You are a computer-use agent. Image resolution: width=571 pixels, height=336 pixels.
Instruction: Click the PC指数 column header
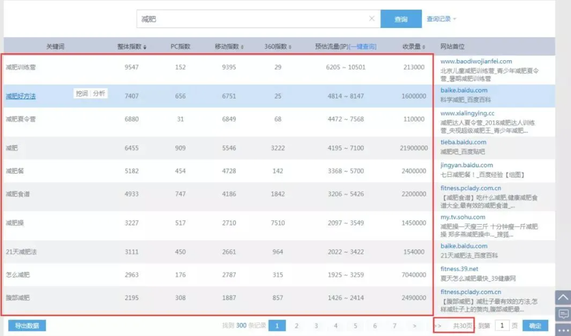180,46
